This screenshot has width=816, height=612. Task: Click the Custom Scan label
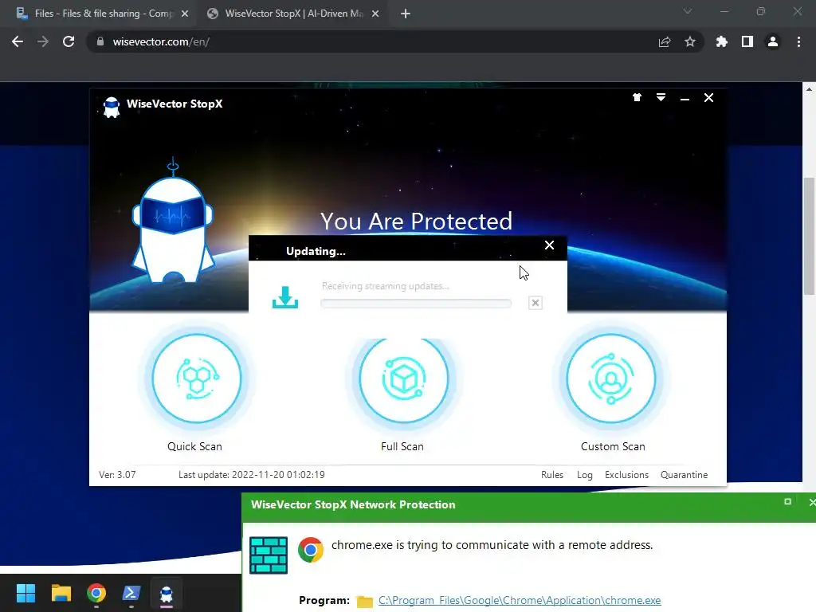pos(613,446)
